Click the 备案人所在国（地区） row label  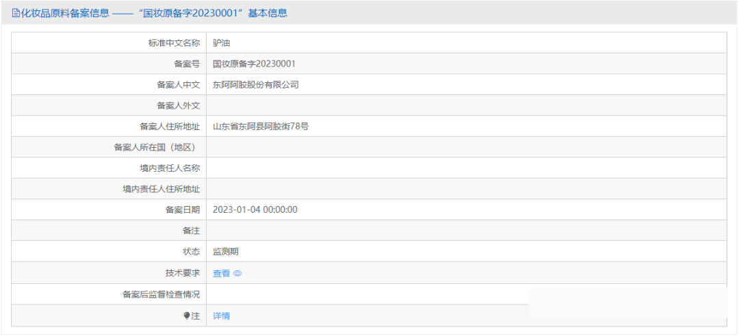pyautogui.click(x=157, y=148)
